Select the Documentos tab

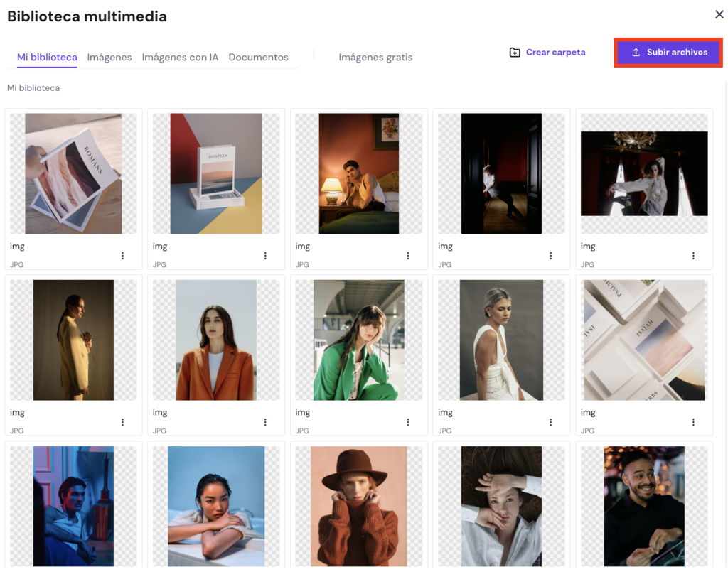tap(258, 57)
